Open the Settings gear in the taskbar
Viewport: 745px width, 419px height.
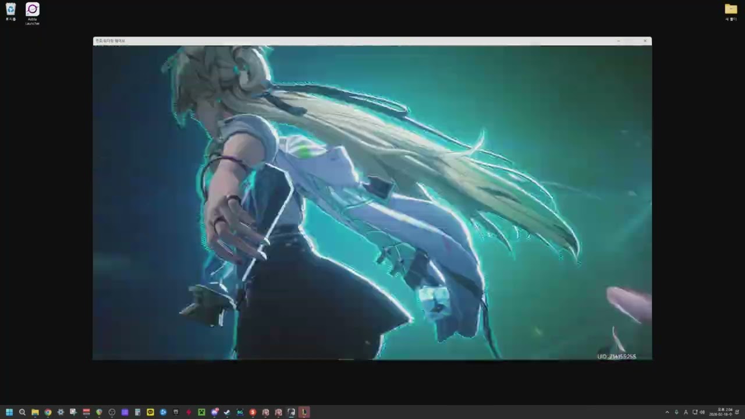(x=61, y=412)
